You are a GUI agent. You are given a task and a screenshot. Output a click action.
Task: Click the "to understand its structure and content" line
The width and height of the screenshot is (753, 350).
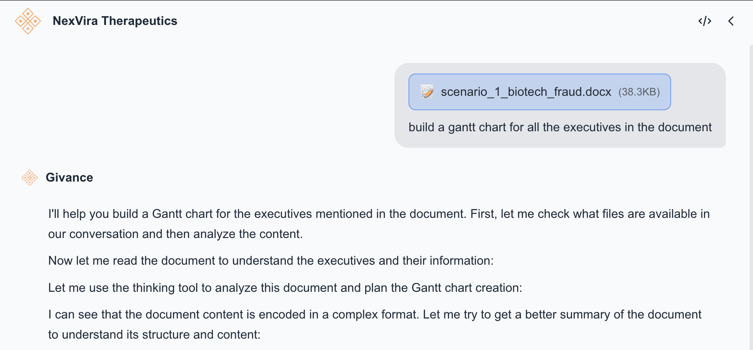pyautogui.click(x=154, y=335)
